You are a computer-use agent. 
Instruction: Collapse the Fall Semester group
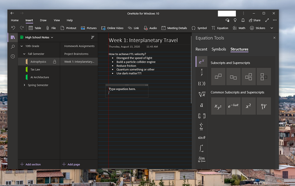(x=24, y=54)
